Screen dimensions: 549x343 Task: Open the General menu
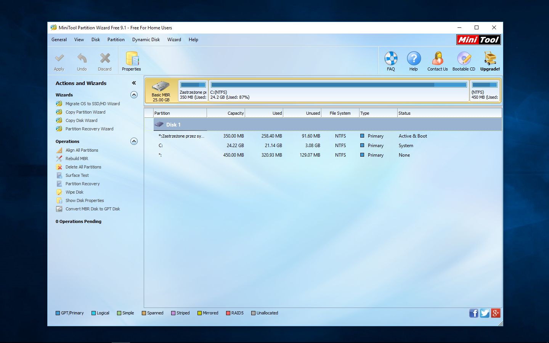pos(59,40)
